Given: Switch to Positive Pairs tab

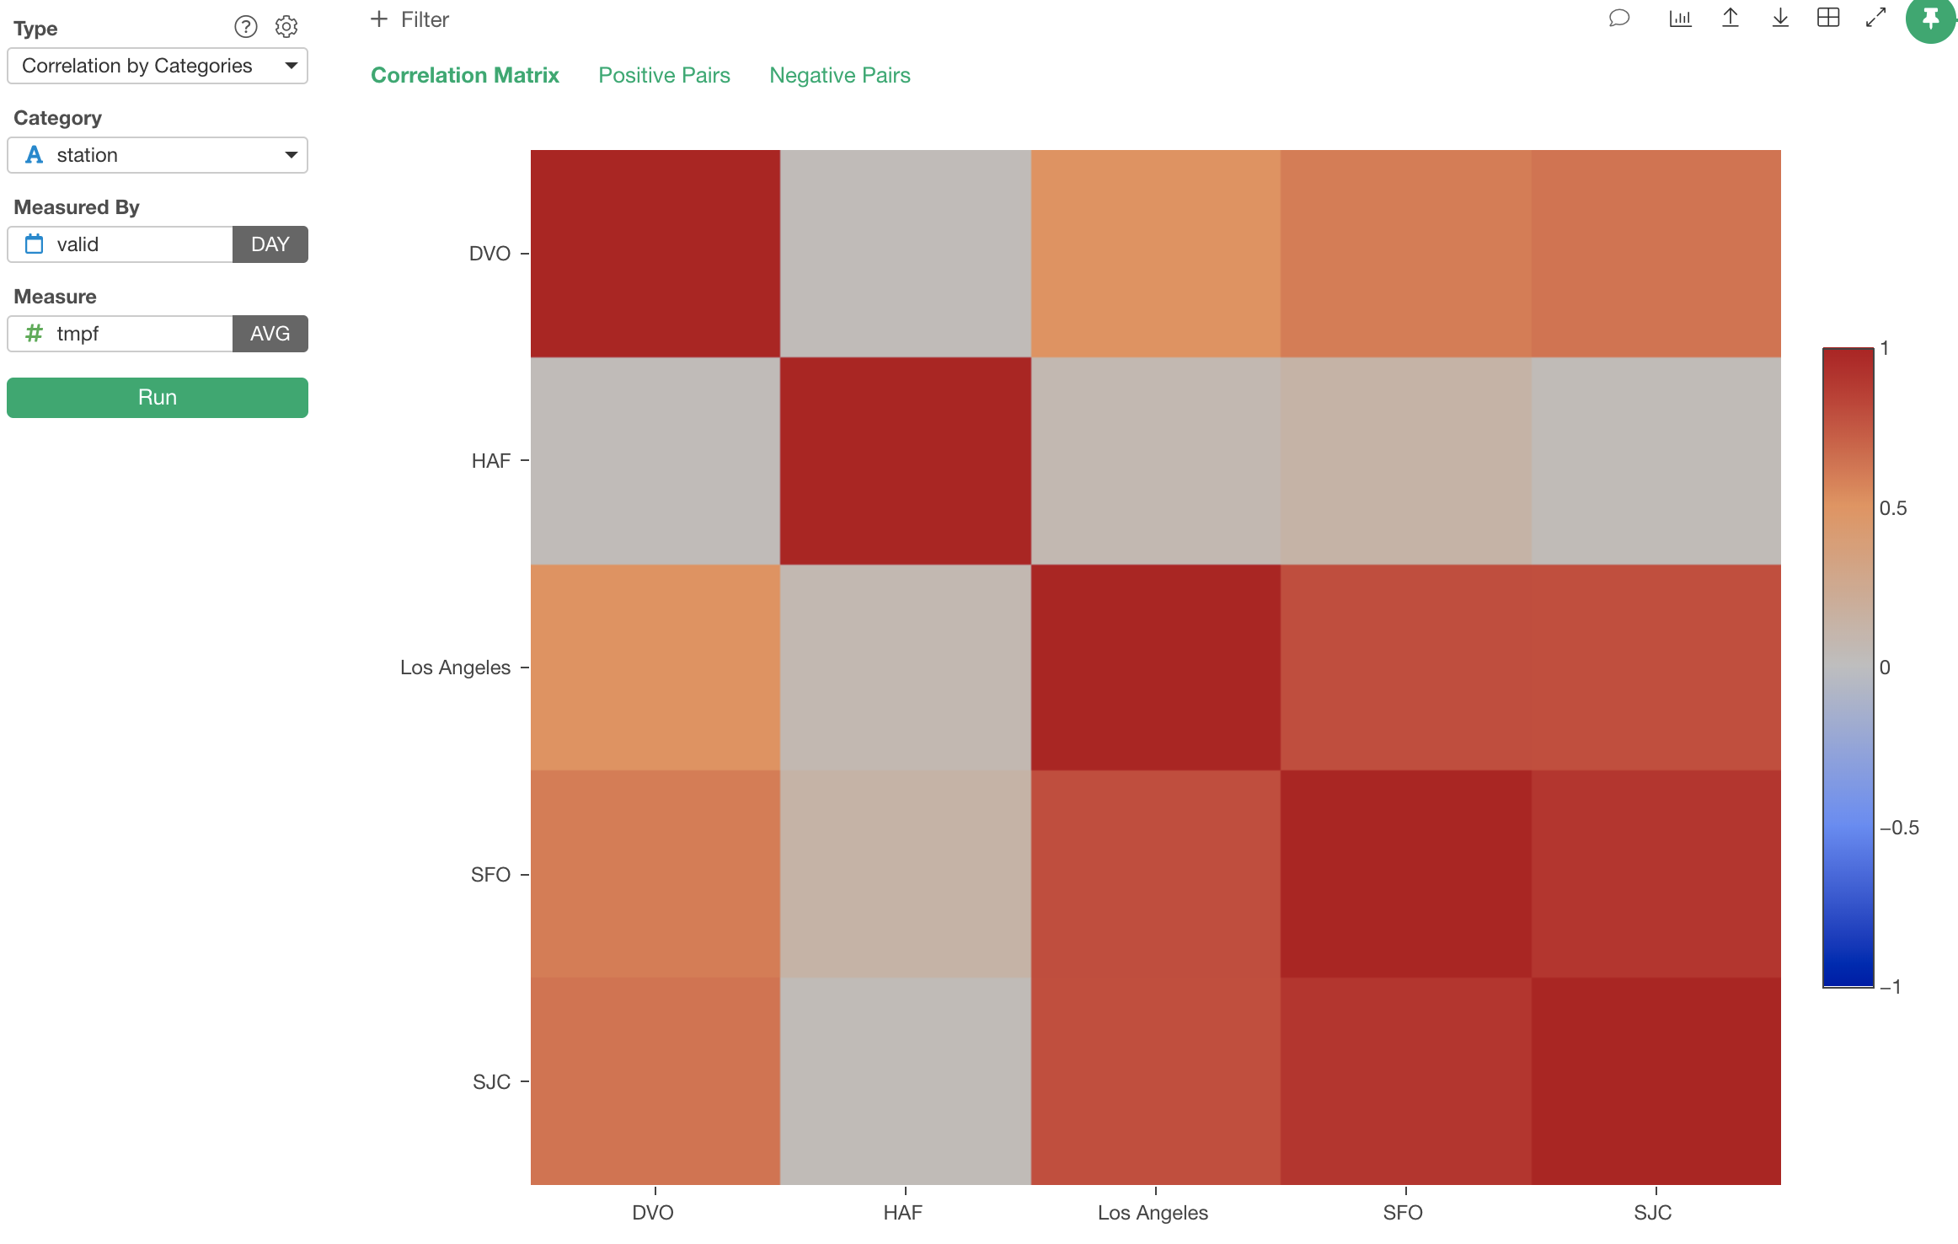Looking at the screenshot, I should 664,75.
